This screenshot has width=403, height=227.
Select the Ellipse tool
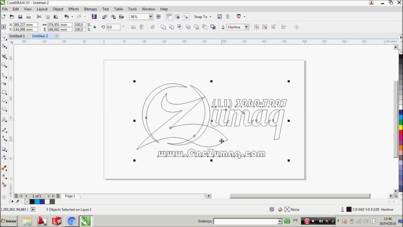pos(4,101)
